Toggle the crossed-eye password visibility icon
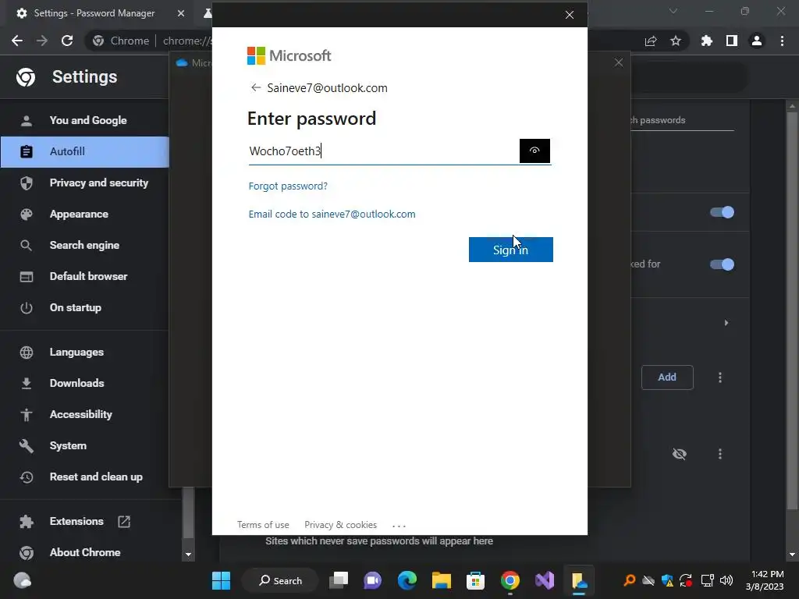 (x=680, y=454)
